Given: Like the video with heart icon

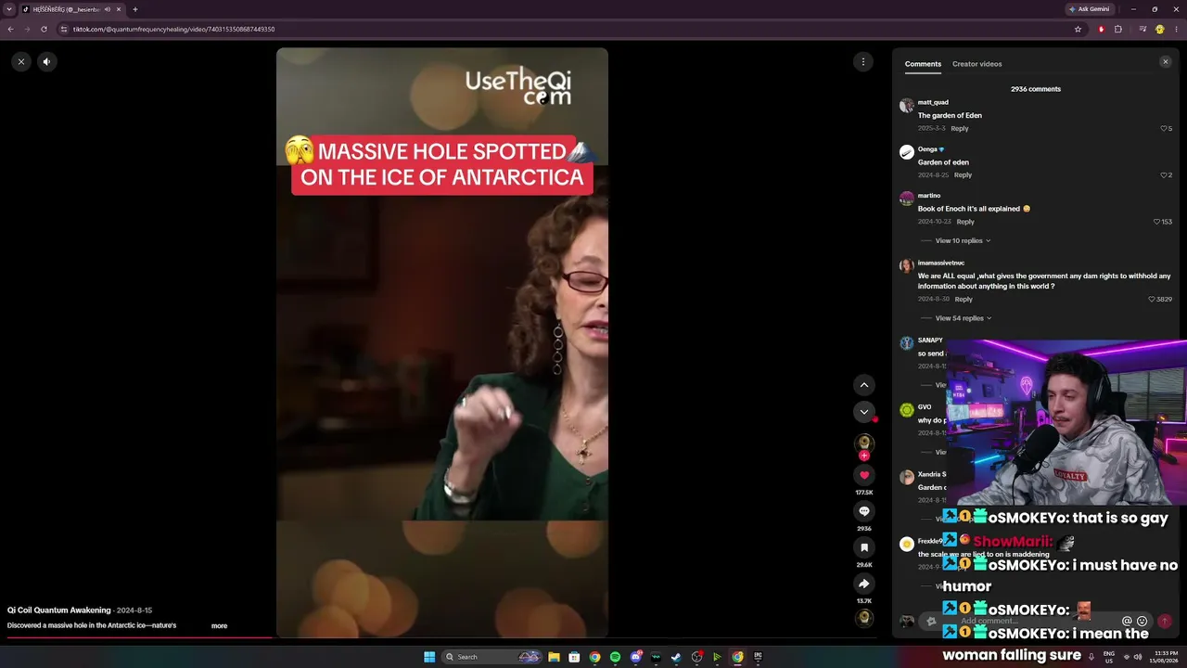Looking at the screenshot, I should point(864,475).
